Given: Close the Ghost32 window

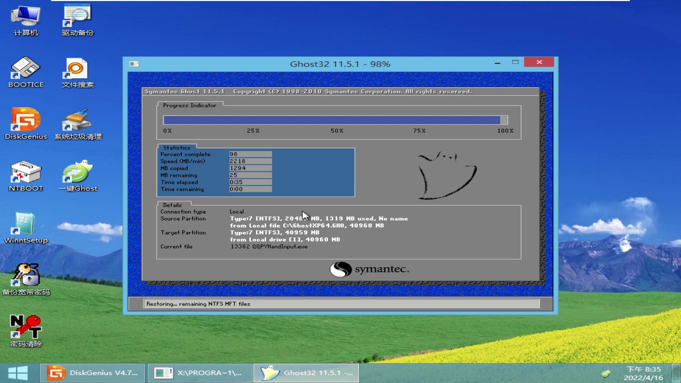Looking at the screenshot, I should tap(539, 62).
